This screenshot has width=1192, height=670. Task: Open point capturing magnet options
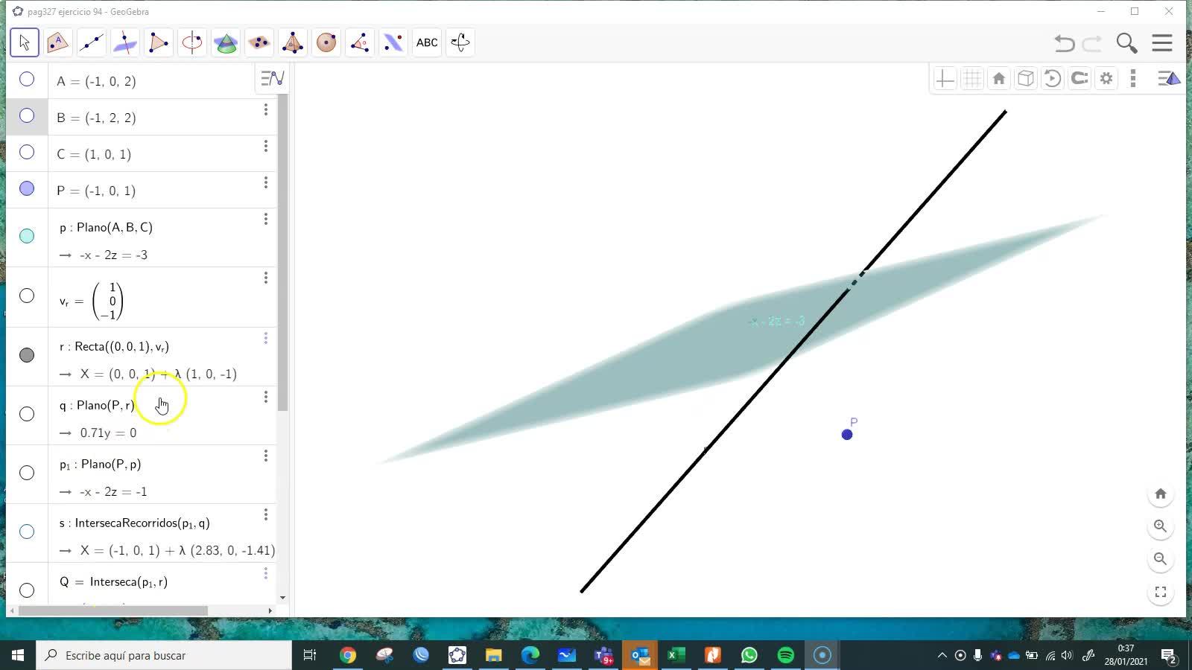coord(1080,79)
